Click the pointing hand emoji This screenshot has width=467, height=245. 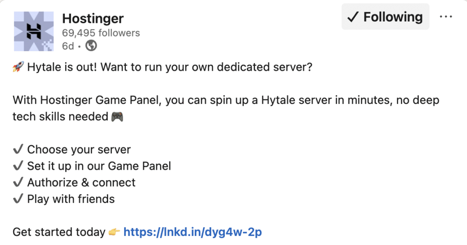tap(114, 232)
